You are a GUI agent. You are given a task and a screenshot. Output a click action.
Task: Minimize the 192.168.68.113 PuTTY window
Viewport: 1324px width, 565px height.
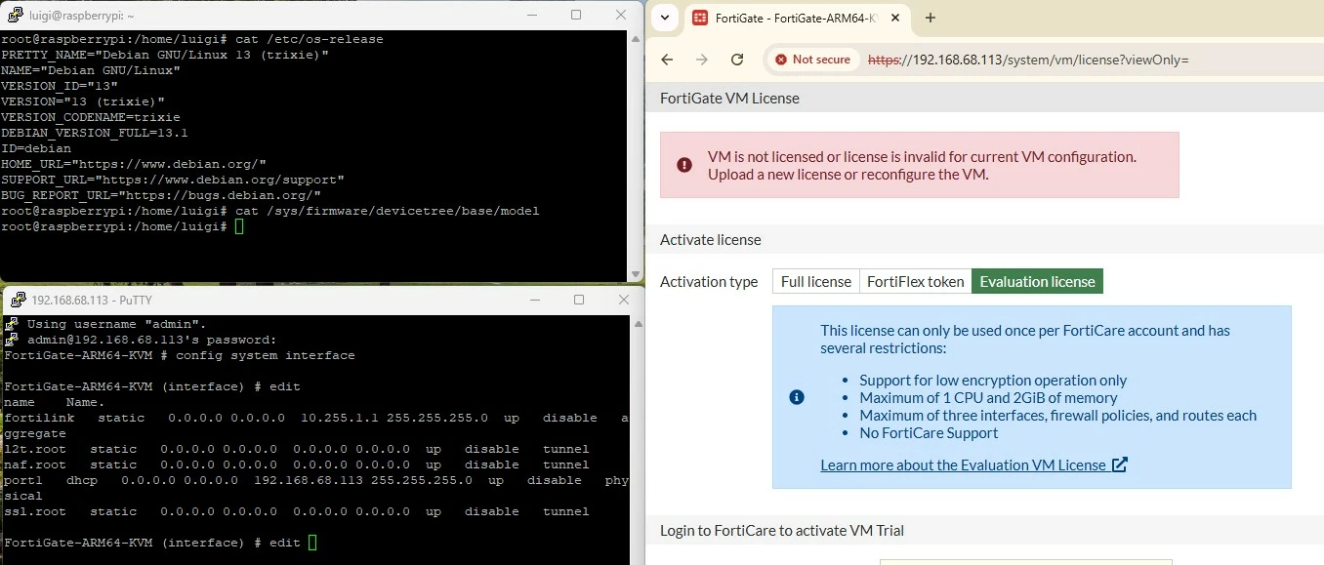point(534,300)
